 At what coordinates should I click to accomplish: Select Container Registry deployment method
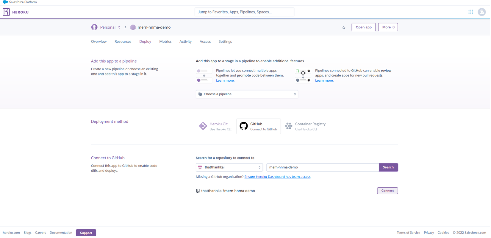pyautogui.click(x=306, y=126)
